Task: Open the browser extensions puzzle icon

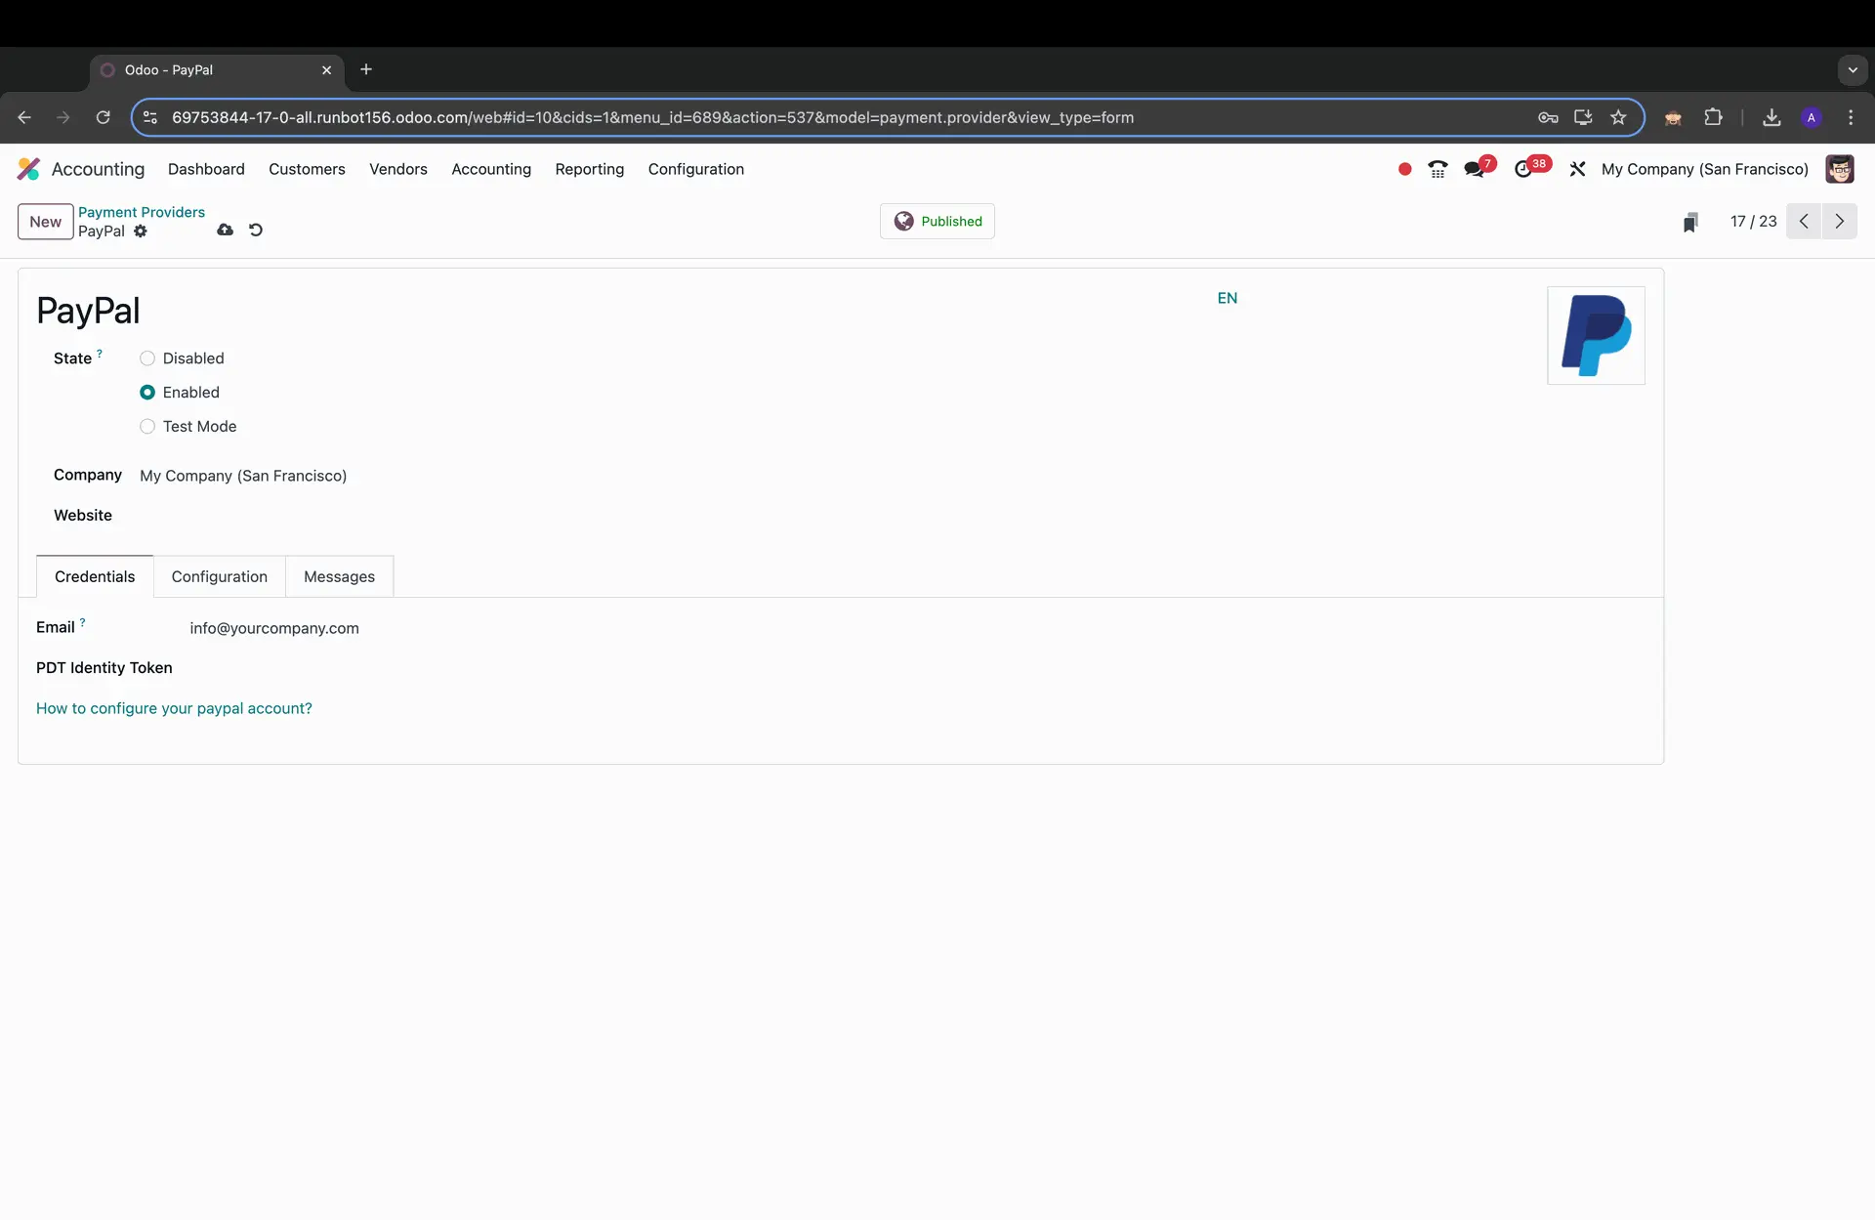Action: pyautogui.click(x=1713, y=117)
